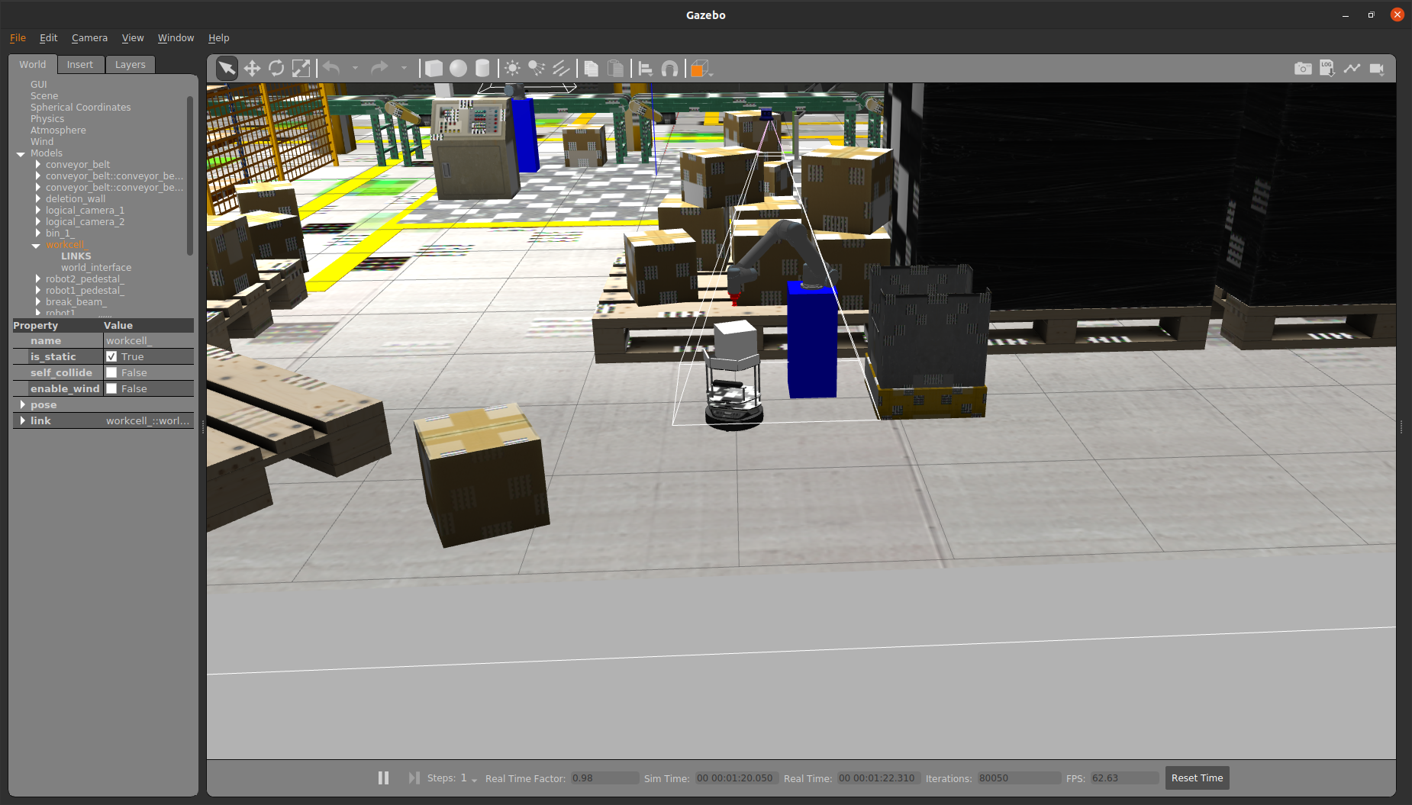Enable the self_collide checkbox
The width and height of the screenshot is (1412, 805).
point(111,372)
